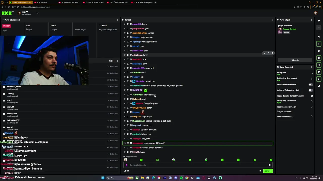Click the Sadece Sohbet category link

[x=289, y=29]
